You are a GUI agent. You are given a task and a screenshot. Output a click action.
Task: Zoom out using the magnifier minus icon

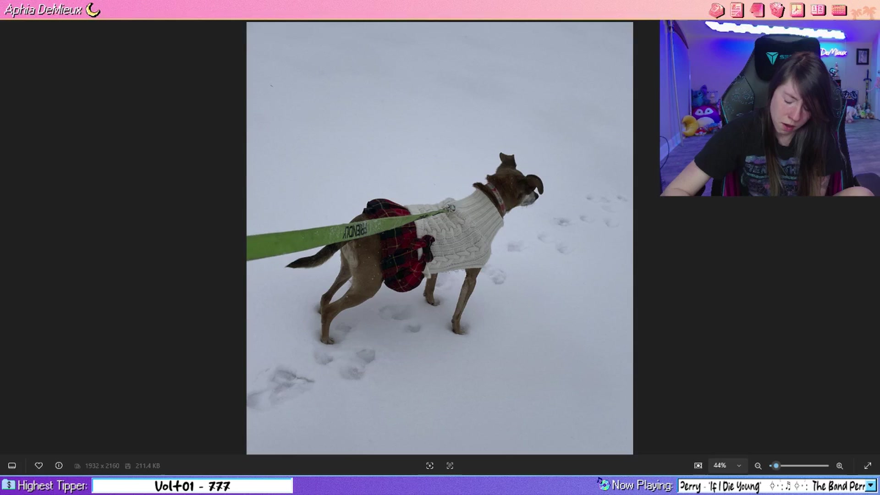pyautogui.click(x=758, y=466)
